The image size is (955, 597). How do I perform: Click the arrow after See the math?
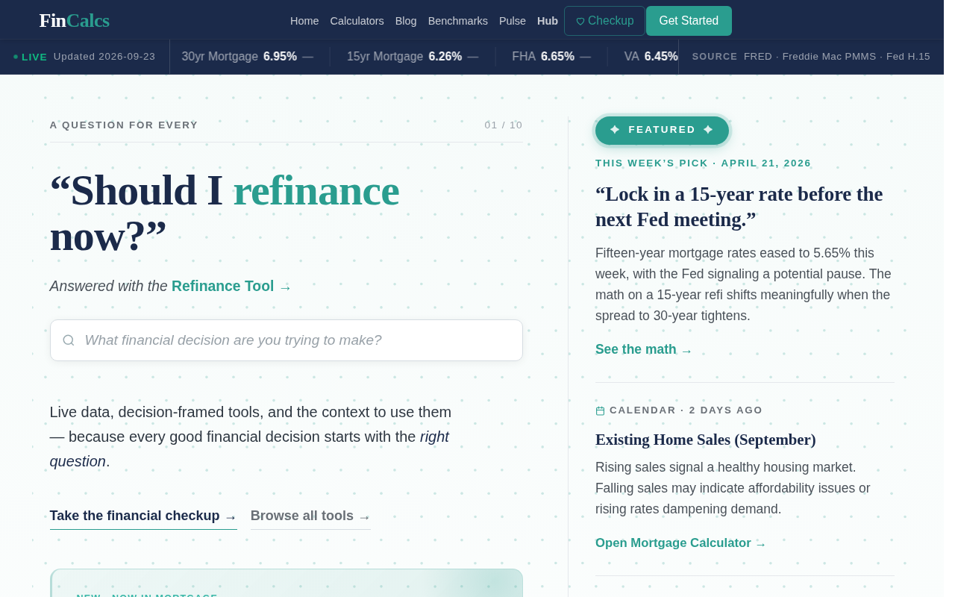coord(686,351)
